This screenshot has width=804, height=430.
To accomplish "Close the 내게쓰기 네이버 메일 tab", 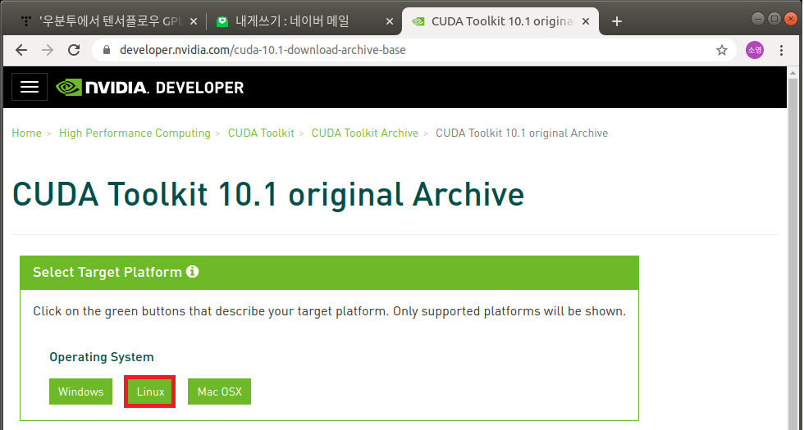I will click(389, 21).
